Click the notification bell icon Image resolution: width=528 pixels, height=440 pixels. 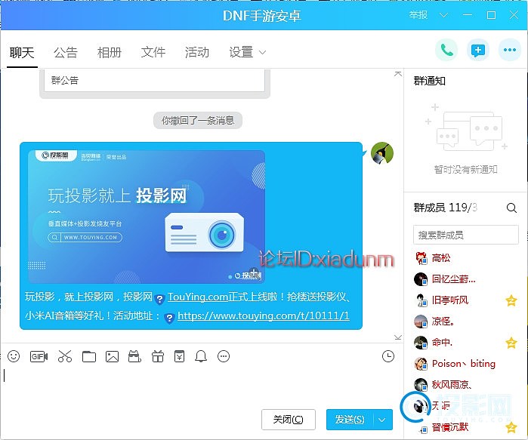point(201,356)
